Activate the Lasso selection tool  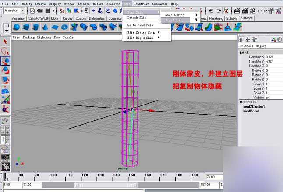(5, 51)
